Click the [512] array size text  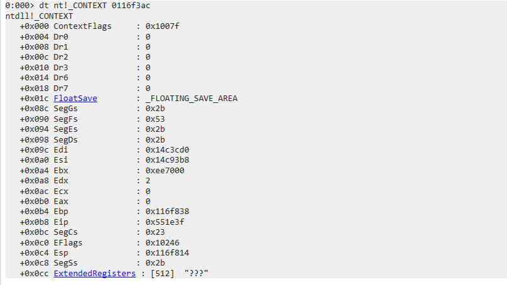point(162,273)
